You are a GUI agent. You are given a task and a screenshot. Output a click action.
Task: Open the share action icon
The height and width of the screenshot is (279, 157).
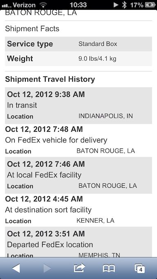[x=79, y=268]
